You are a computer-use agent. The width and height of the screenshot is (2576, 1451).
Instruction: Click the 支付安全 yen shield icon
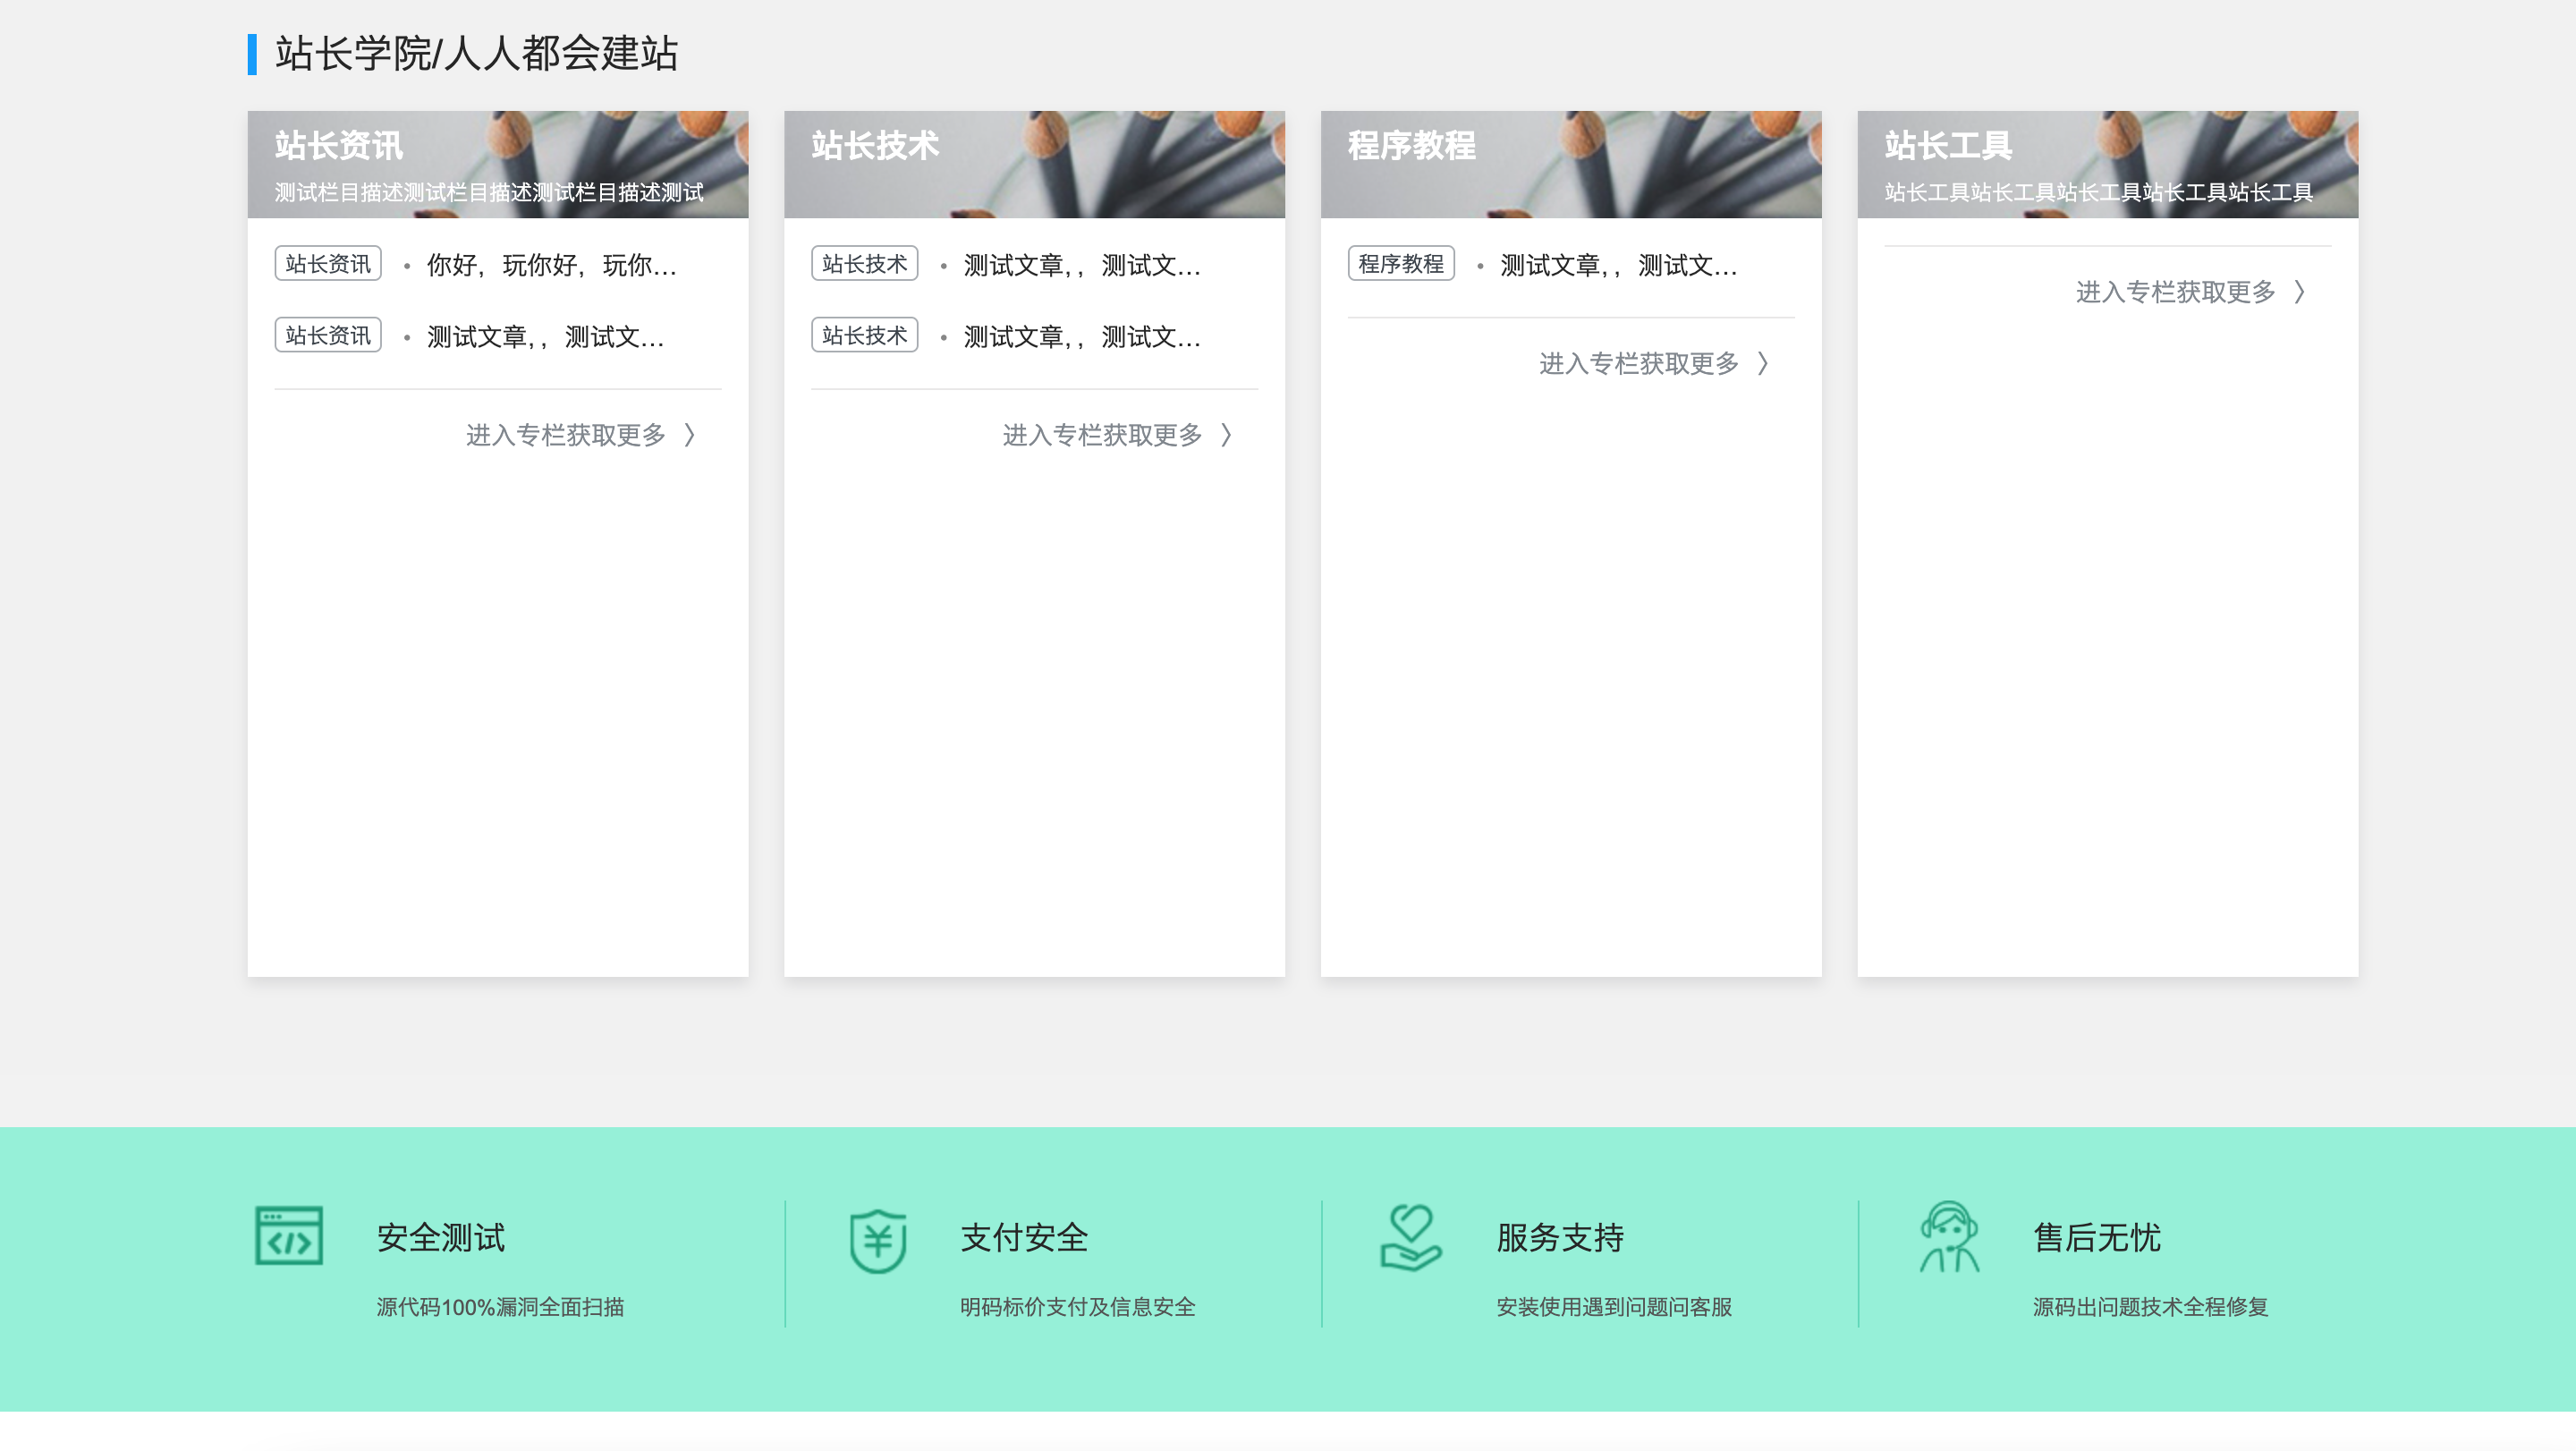pos(878,1240)
